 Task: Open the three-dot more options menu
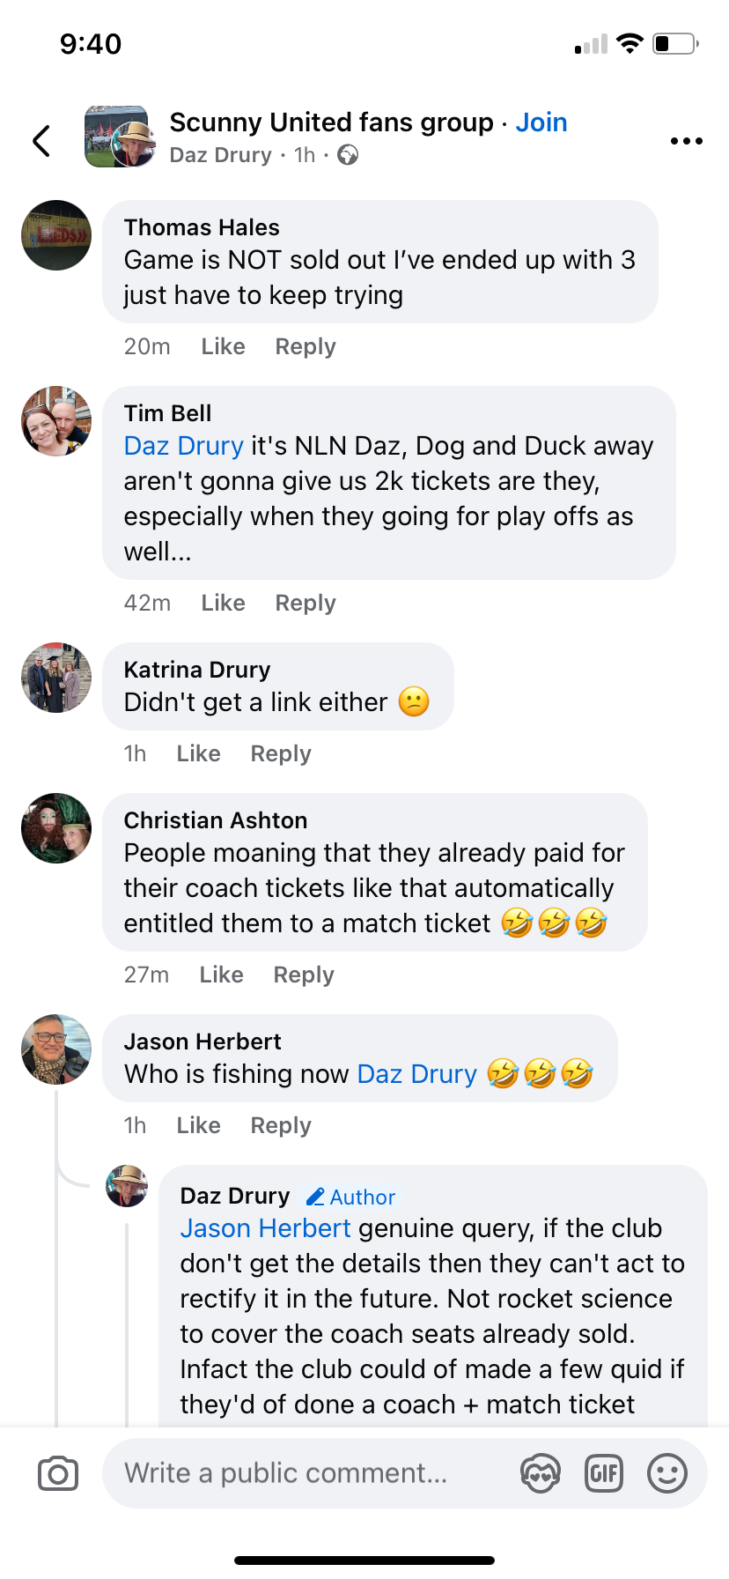coord(686,141)
